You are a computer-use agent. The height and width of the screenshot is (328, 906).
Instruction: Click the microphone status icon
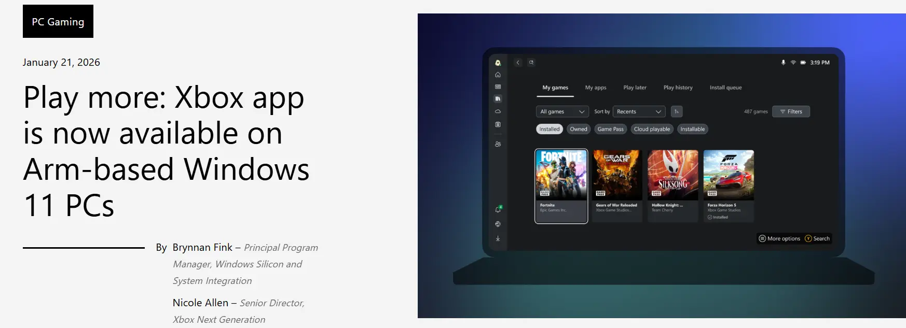[x=784, y=62]
